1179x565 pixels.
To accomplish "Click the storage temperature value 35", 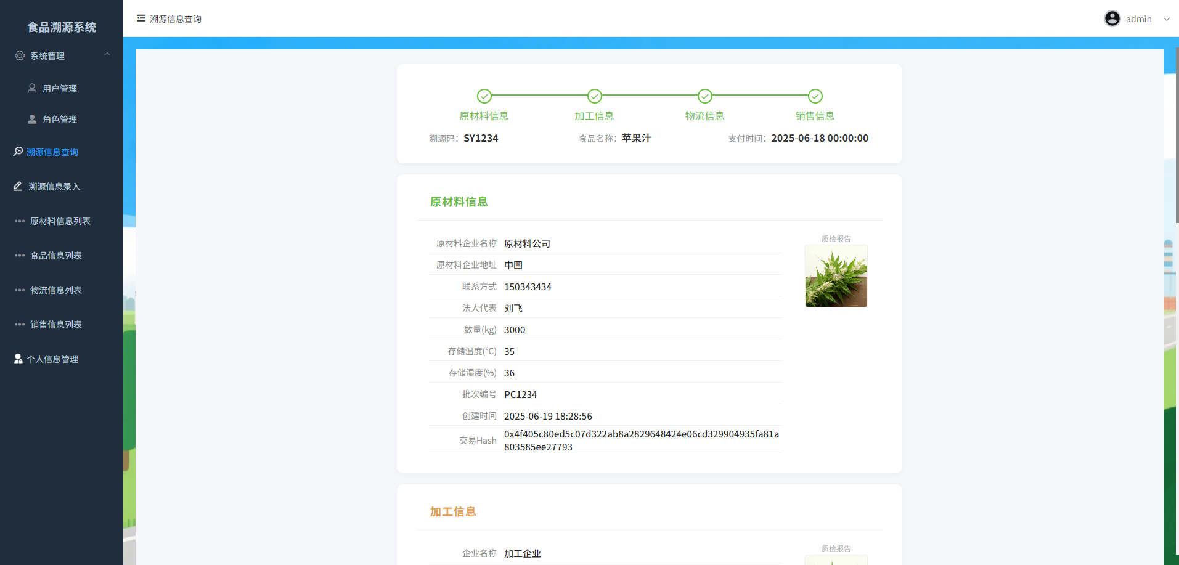I will tap(509, 352).
